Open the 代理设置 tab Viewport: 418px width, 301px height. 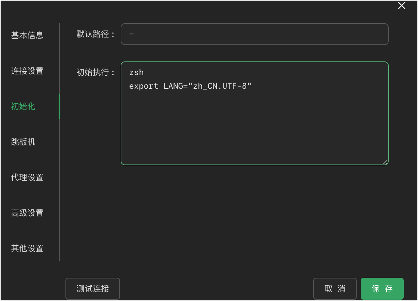[x=27, y=177]
